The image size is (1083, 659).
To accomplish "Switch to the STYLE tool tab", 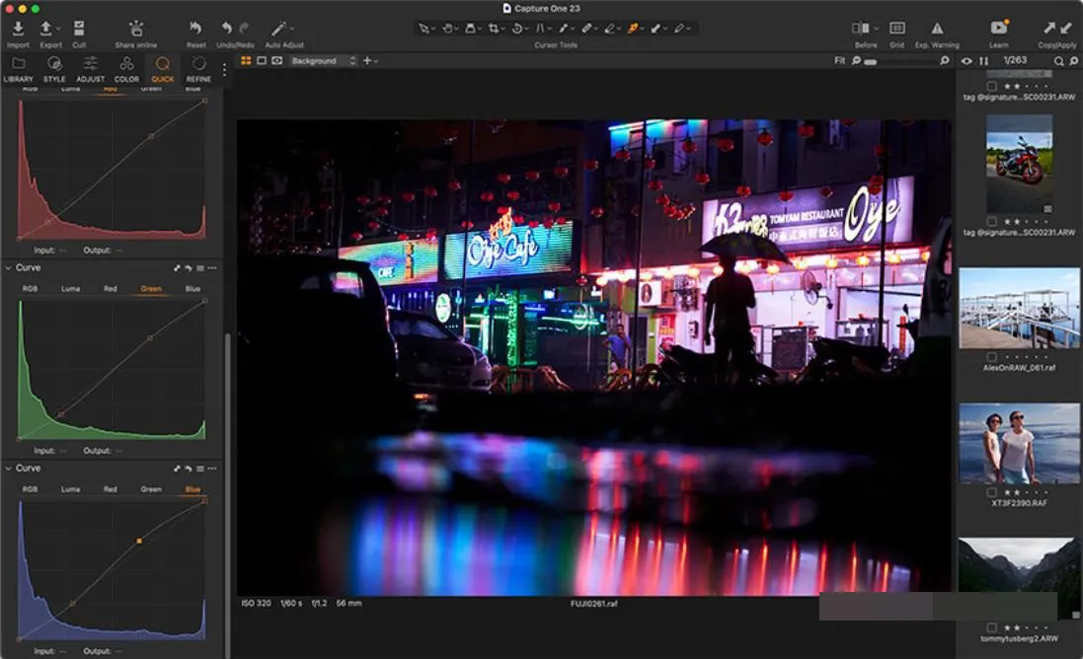I will (54, 70).
